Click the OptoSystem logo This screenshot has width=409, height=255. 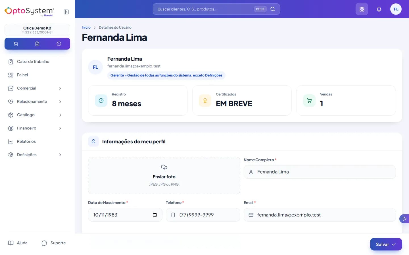pyautogui.click(x=30, y=11)
